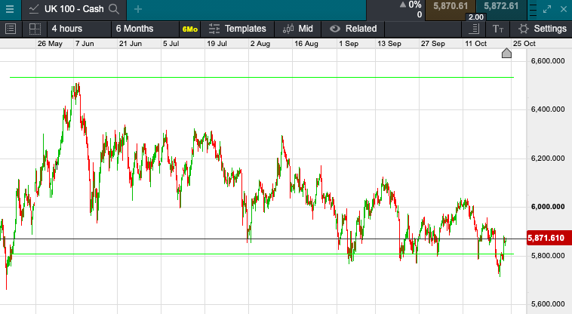Click the yellow 6Mo quick range button

point(190,29)
